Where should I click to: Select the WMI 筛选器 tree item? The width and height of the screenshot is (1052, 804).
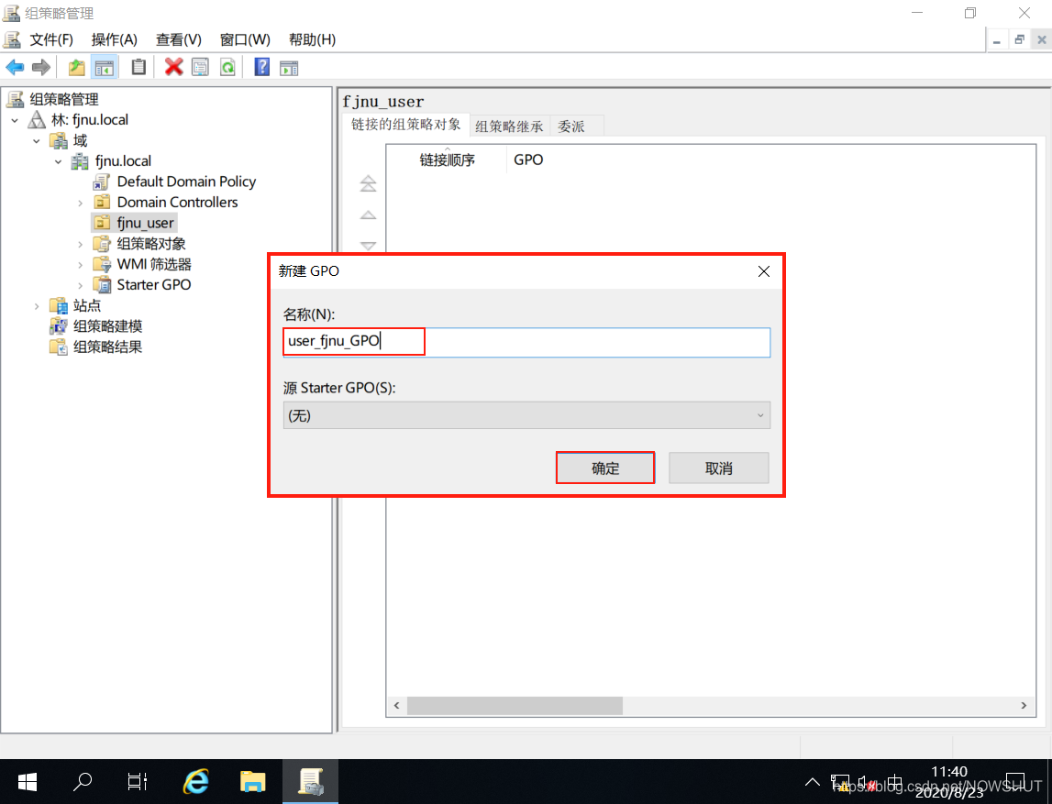pos(154,265)
